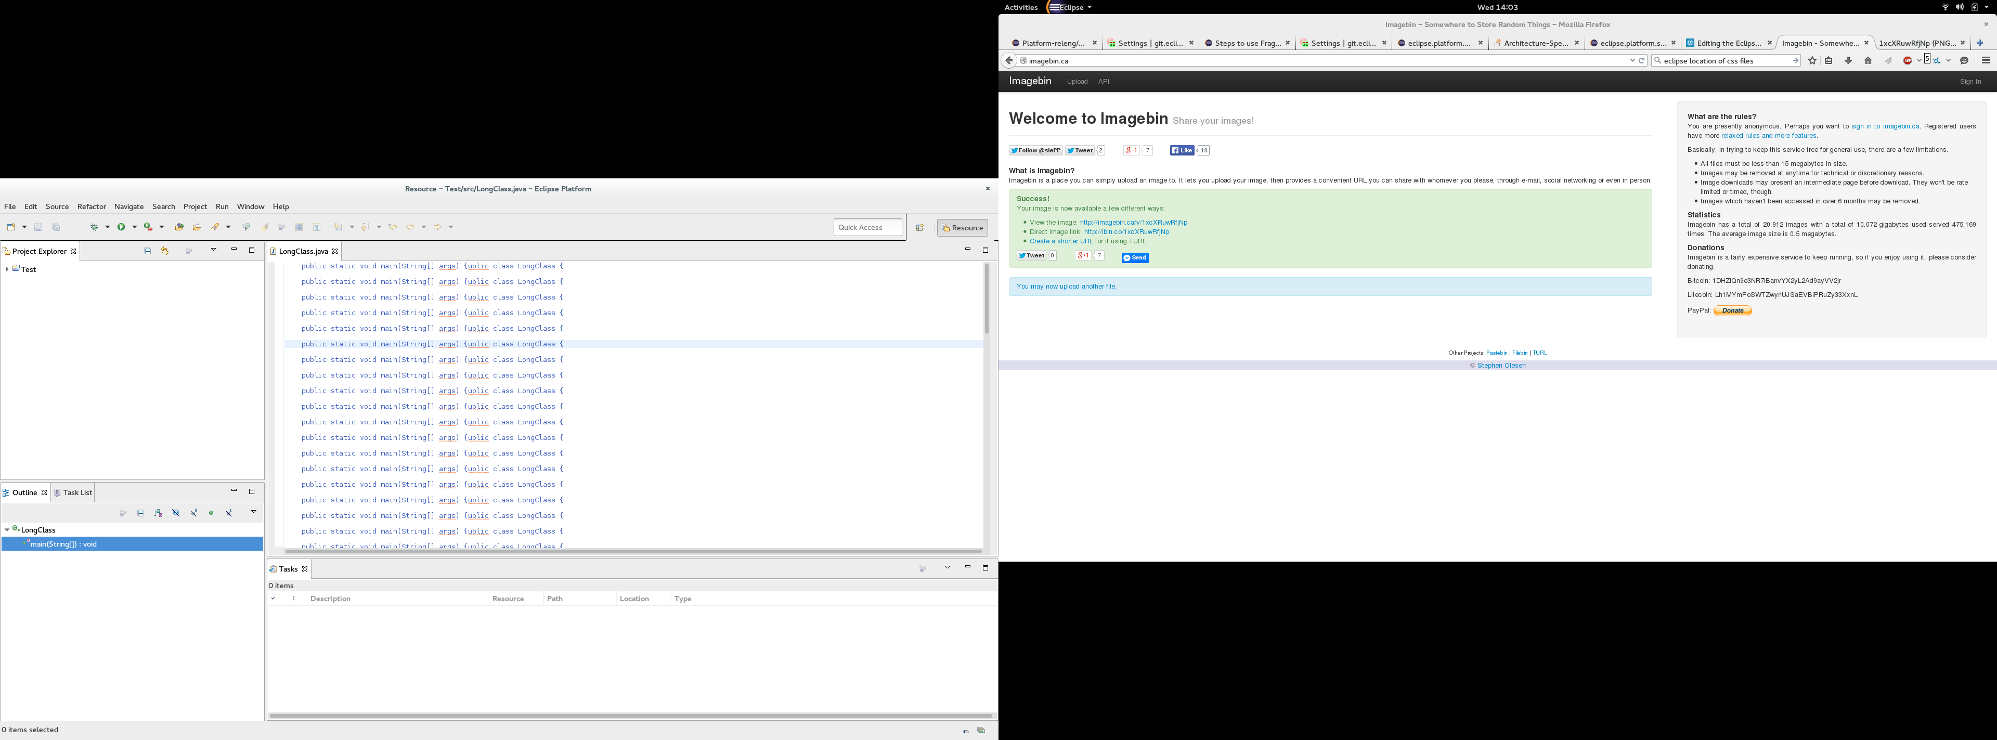Click the volume icon in GNOME top bar
Image resolution: width=1997 pixels, height=740 pixels.
1959,7
